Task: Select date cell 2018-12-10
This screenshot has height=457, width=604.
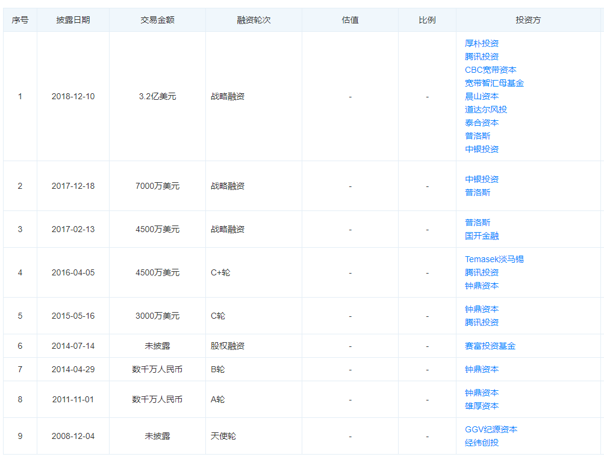Action: click(73, 97)
